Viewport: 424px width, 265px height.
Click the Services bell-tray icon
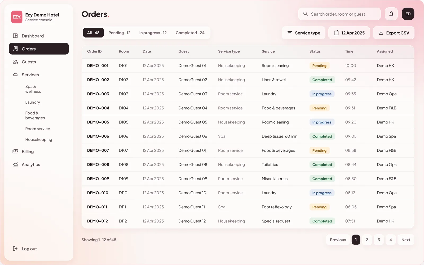click(15, 75)
